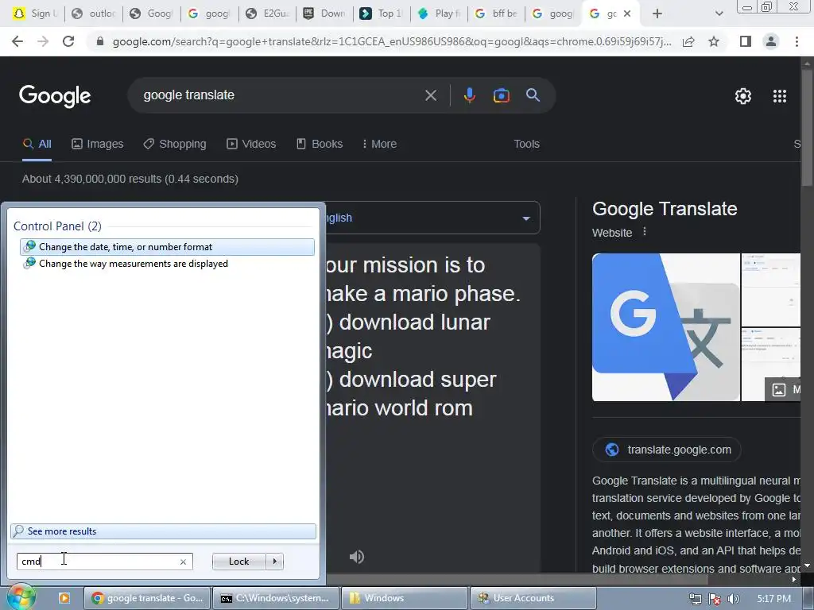Launch media player from taskbar
Viewport: 814px width, 610px height.
(64, 598)
